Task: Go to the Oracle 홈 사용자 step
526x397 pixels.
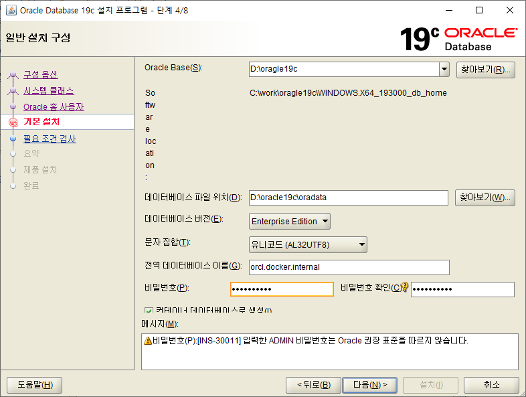Action: coord(54,106)
